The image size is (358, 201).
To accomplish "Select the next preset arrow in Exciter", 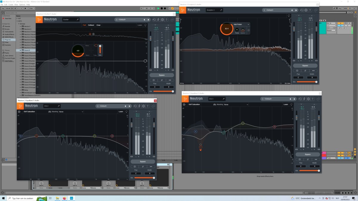I will tap(149, 20).
